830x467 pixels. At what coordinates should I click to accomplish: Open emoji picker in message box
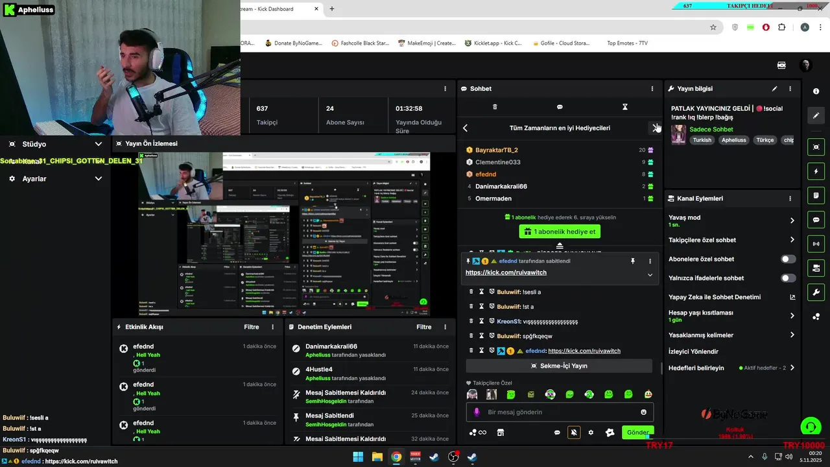coord(643,412)
